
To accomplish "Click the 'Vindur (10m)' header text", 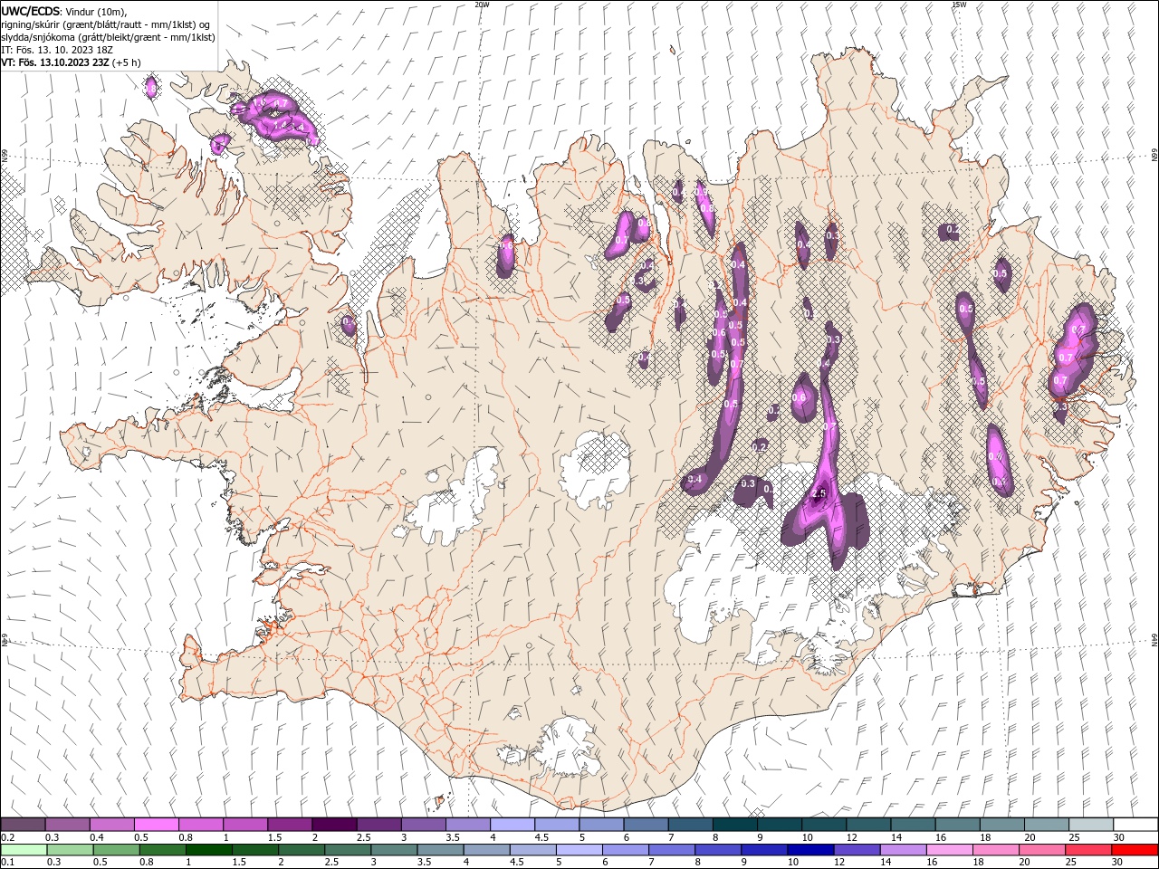I will [97, 11].
